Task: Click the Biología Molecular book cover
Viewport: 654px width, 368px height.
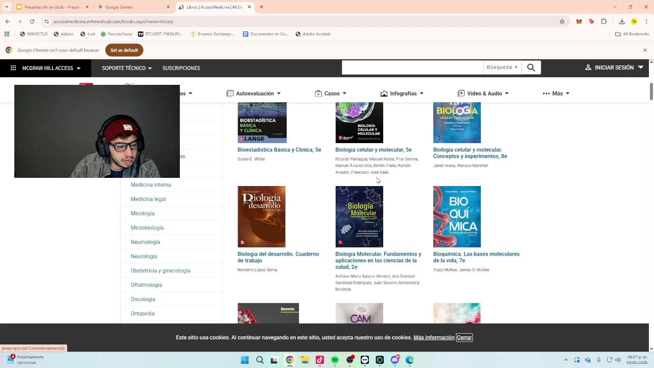Action: click(x=359, y=217)
